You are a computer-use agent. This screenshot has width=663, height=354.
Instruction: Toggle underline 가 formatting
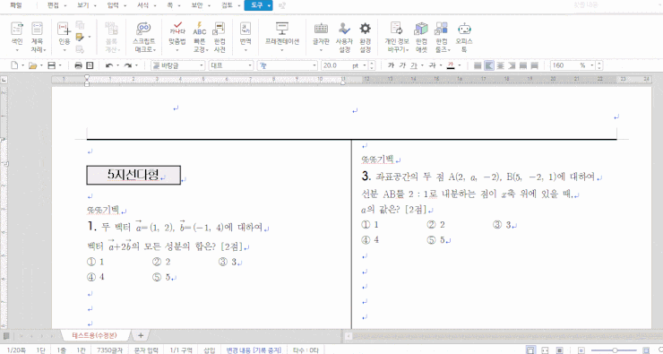414,65
